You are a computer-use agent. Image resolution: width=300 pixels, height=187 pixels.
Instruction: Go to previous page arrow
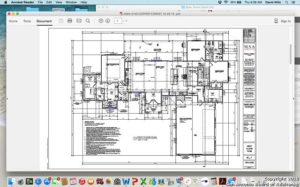(101, 21)
